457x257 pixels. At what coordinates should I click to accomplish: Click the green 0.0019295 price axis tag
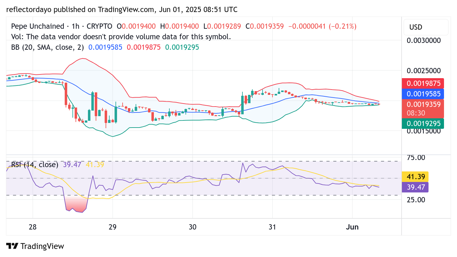click(x=423, y=124)
